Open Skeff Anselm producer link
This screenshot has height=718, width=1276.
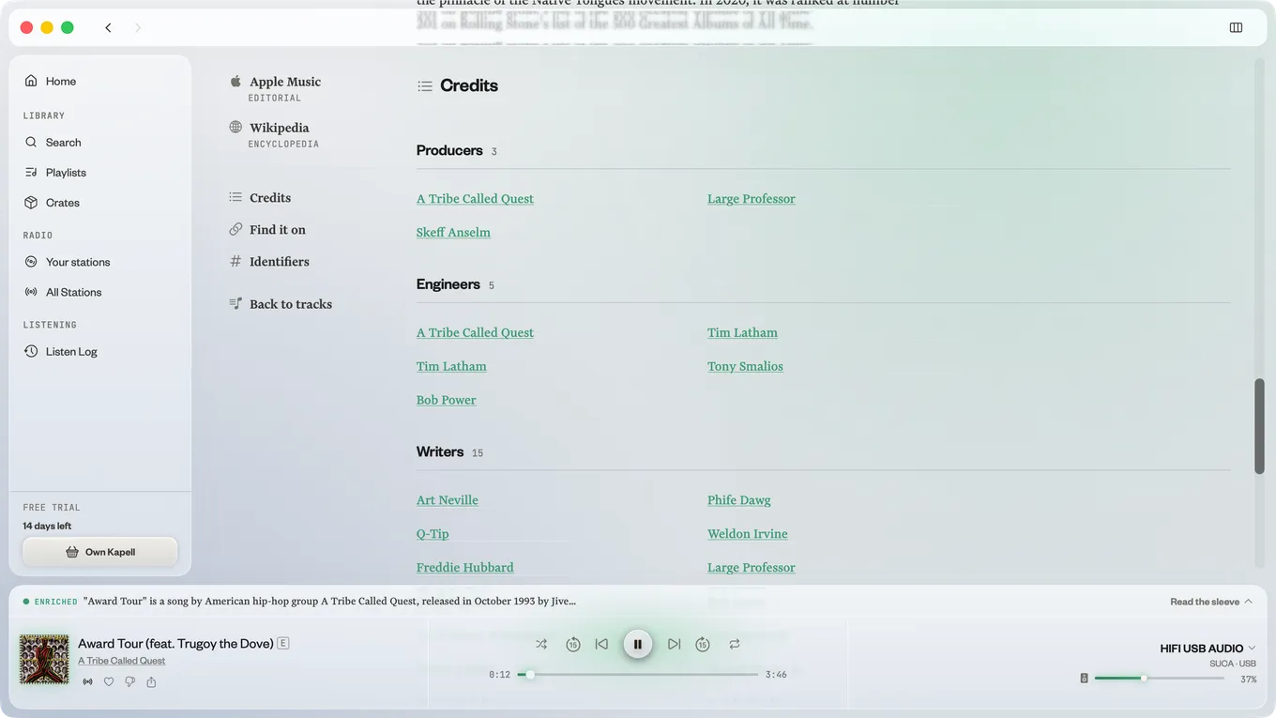[453, 233]
